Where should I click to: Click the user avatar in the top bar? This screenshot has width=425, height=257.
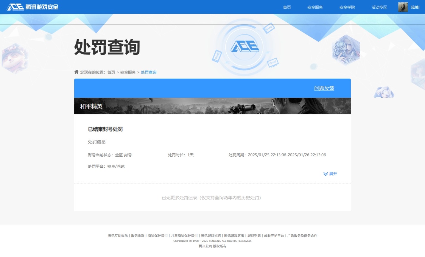403,7
